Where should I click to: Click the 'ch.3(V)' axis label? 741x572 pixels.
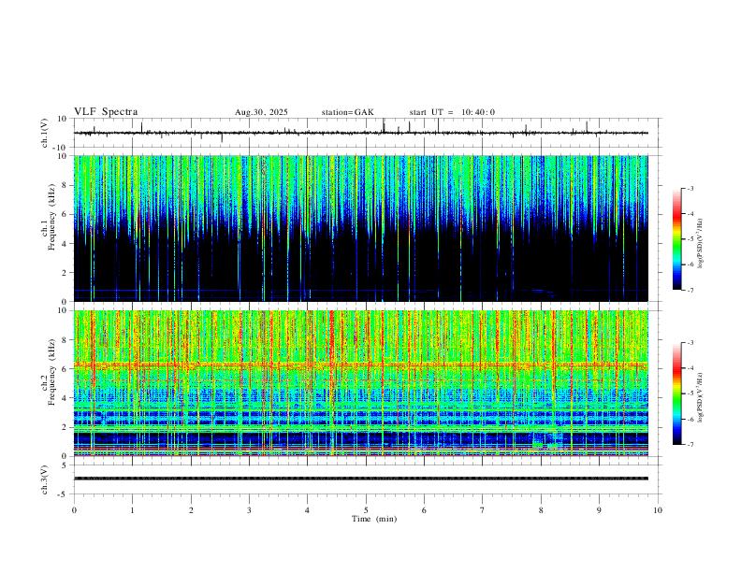tap(45, 479)
